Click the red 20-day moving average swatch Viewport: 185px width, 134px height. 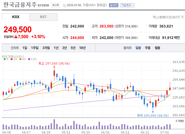pyautogui.click(x=11, y=59)
